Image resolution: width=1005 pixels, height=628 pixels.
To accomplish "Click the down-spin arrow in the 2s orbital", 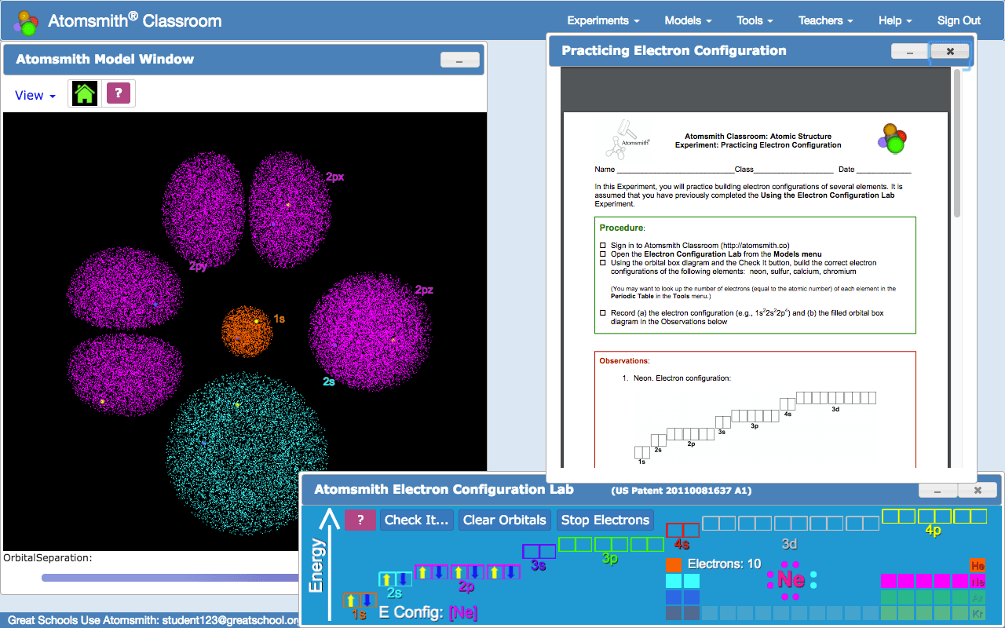I will click(x=401, y=579).
